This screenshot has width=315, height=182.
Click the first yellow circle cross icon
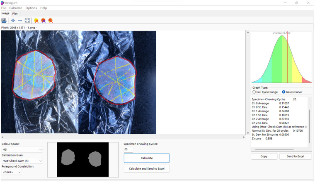click(36, 21)
